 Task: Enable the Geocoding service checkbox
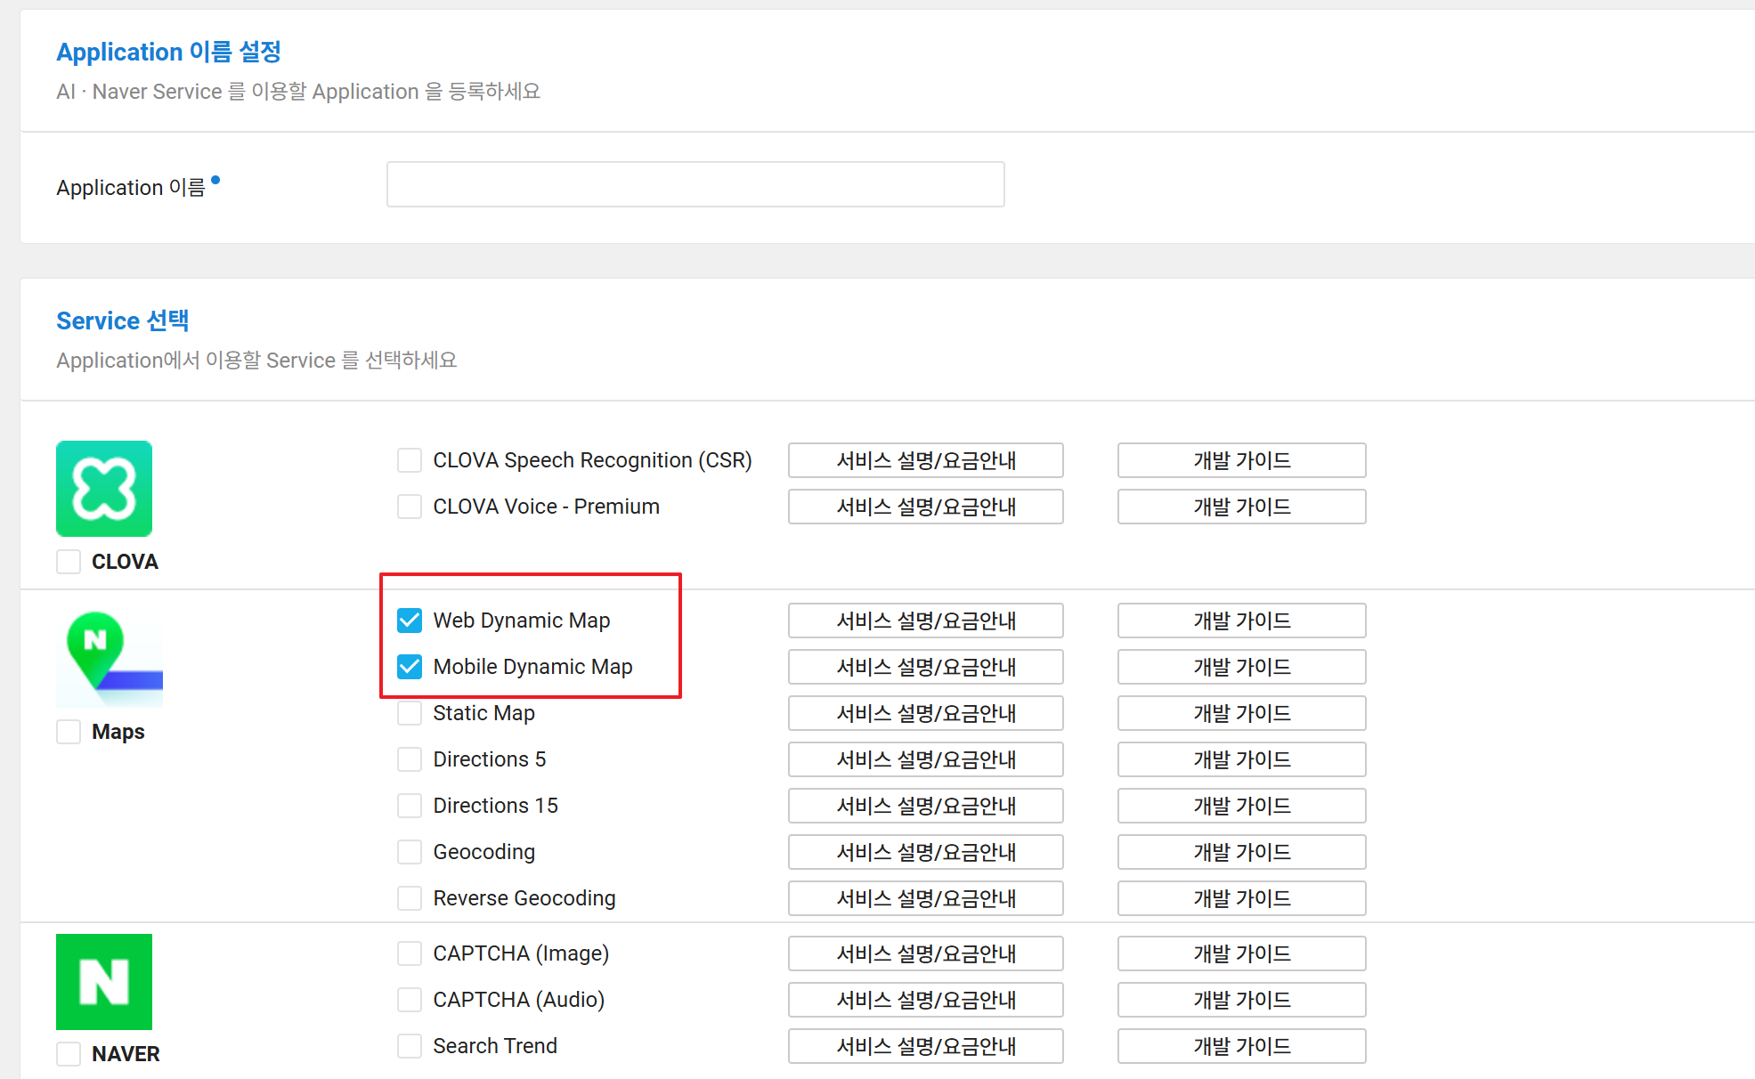[x=410, y=852]
